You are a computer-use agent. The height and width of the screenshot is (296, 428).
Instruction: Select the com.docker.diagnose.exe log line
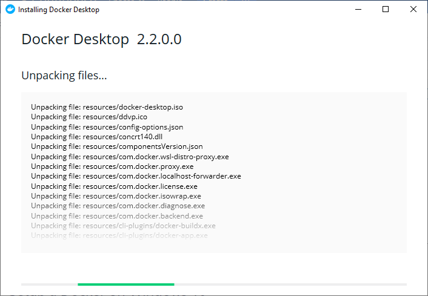click(x=118, y=206)
